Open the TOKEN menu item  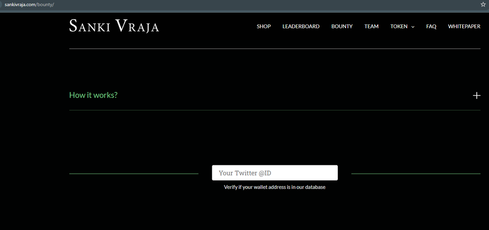pyautogui.click(x=399, y=26)
